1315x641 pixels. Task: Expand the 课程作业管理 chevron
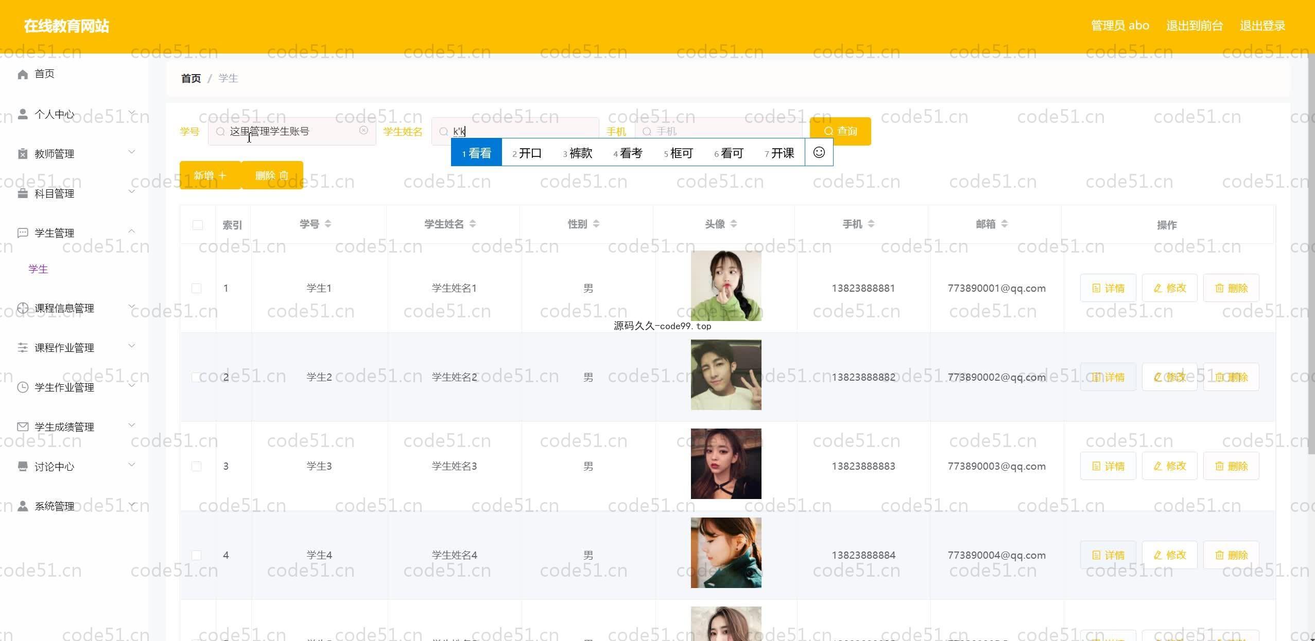(x=132, y=346)
